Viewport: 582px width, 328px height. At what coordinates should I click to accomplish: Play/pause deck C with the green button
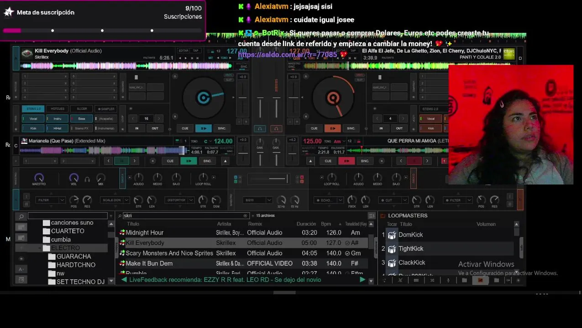tap(189, 161)
